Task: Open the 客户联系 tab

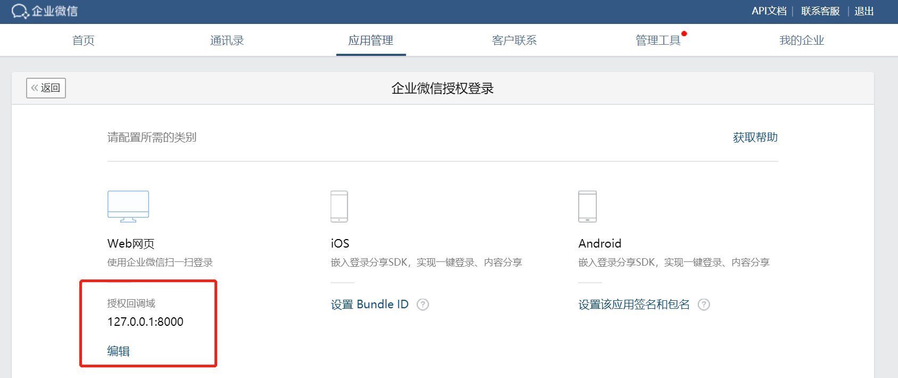Action: click(x=514, y=40)
